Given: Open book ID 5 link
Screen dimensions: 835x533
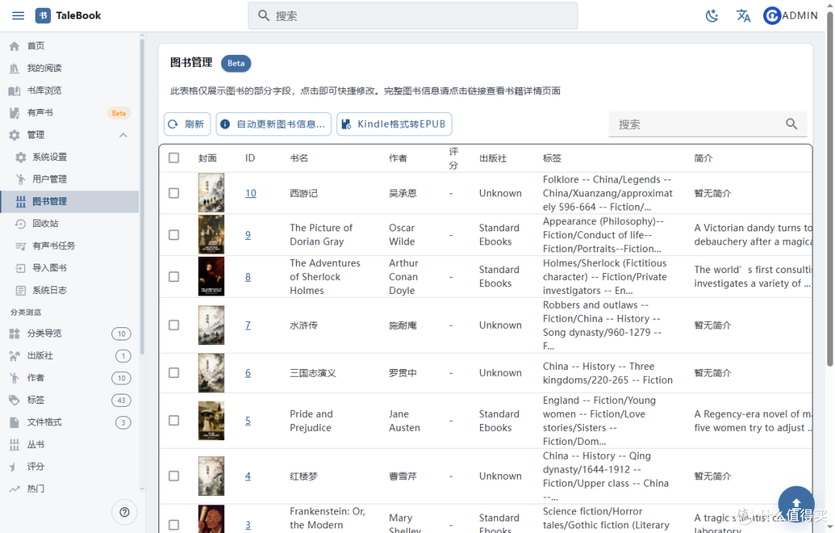Looking at the screenshot, I should click(248, 421).
